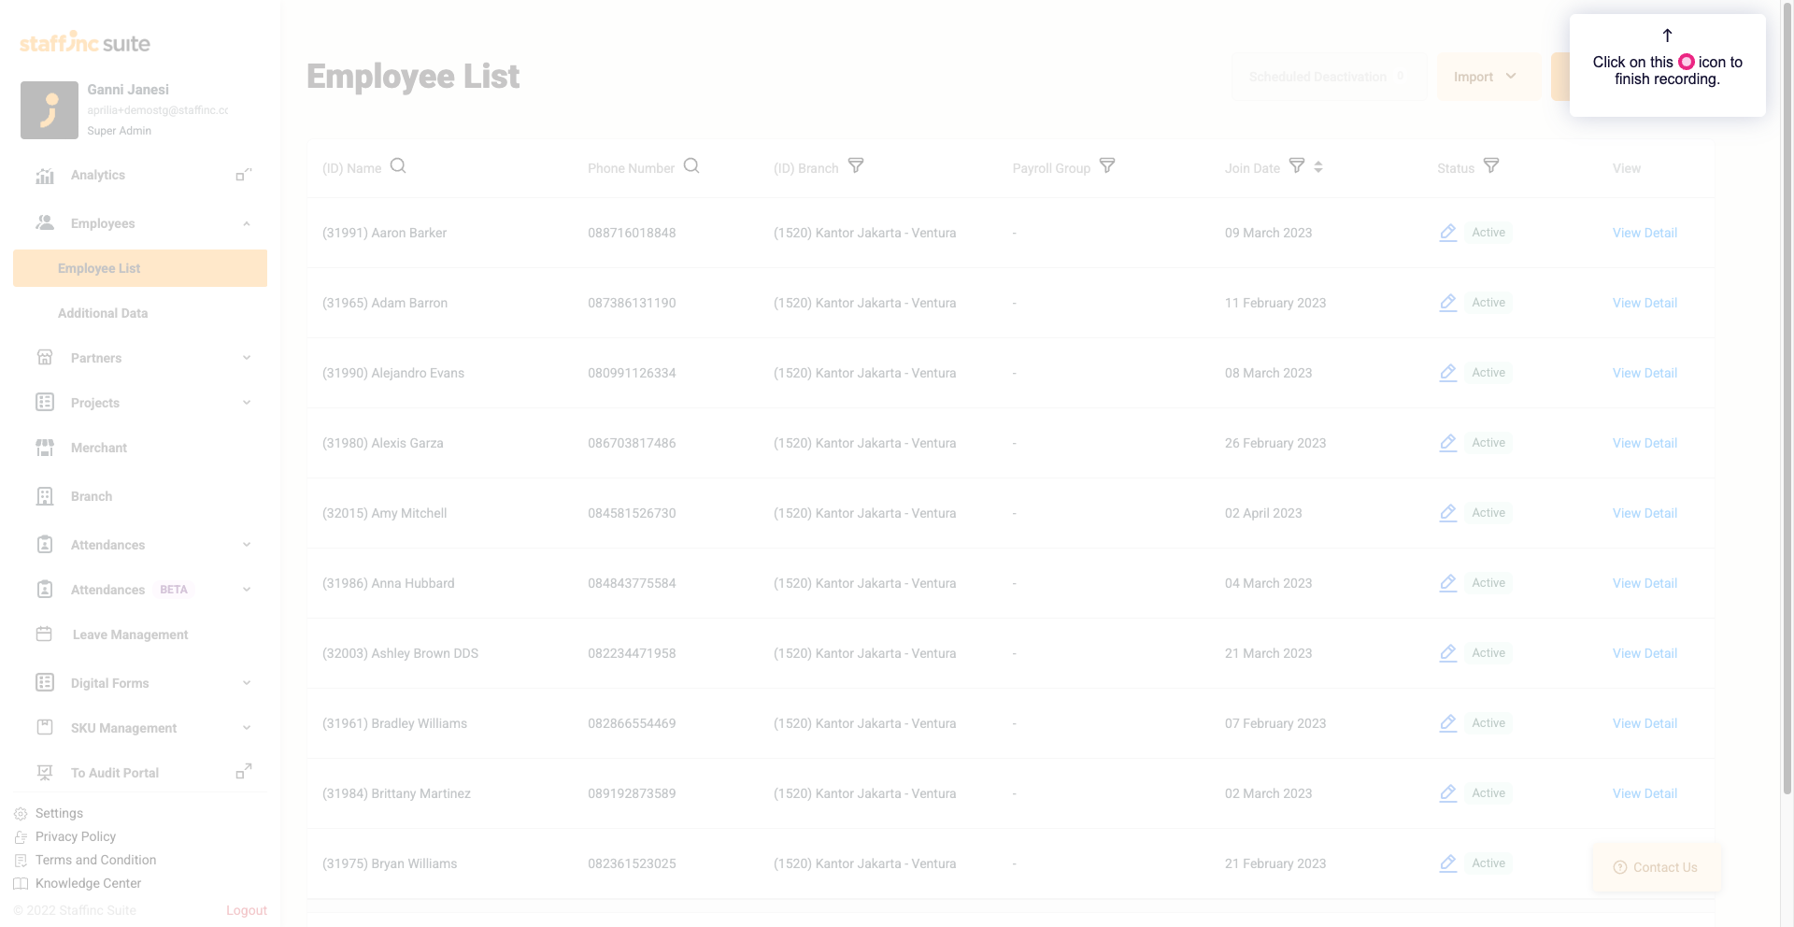Open the Status column filter icon
1794x927 pixels.
pyautogui.click(x=1491, y=166)
